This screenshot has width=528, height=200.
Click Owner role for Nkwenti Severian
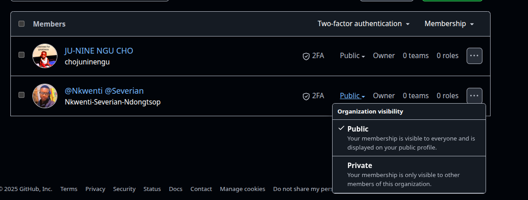pos(384,95)
